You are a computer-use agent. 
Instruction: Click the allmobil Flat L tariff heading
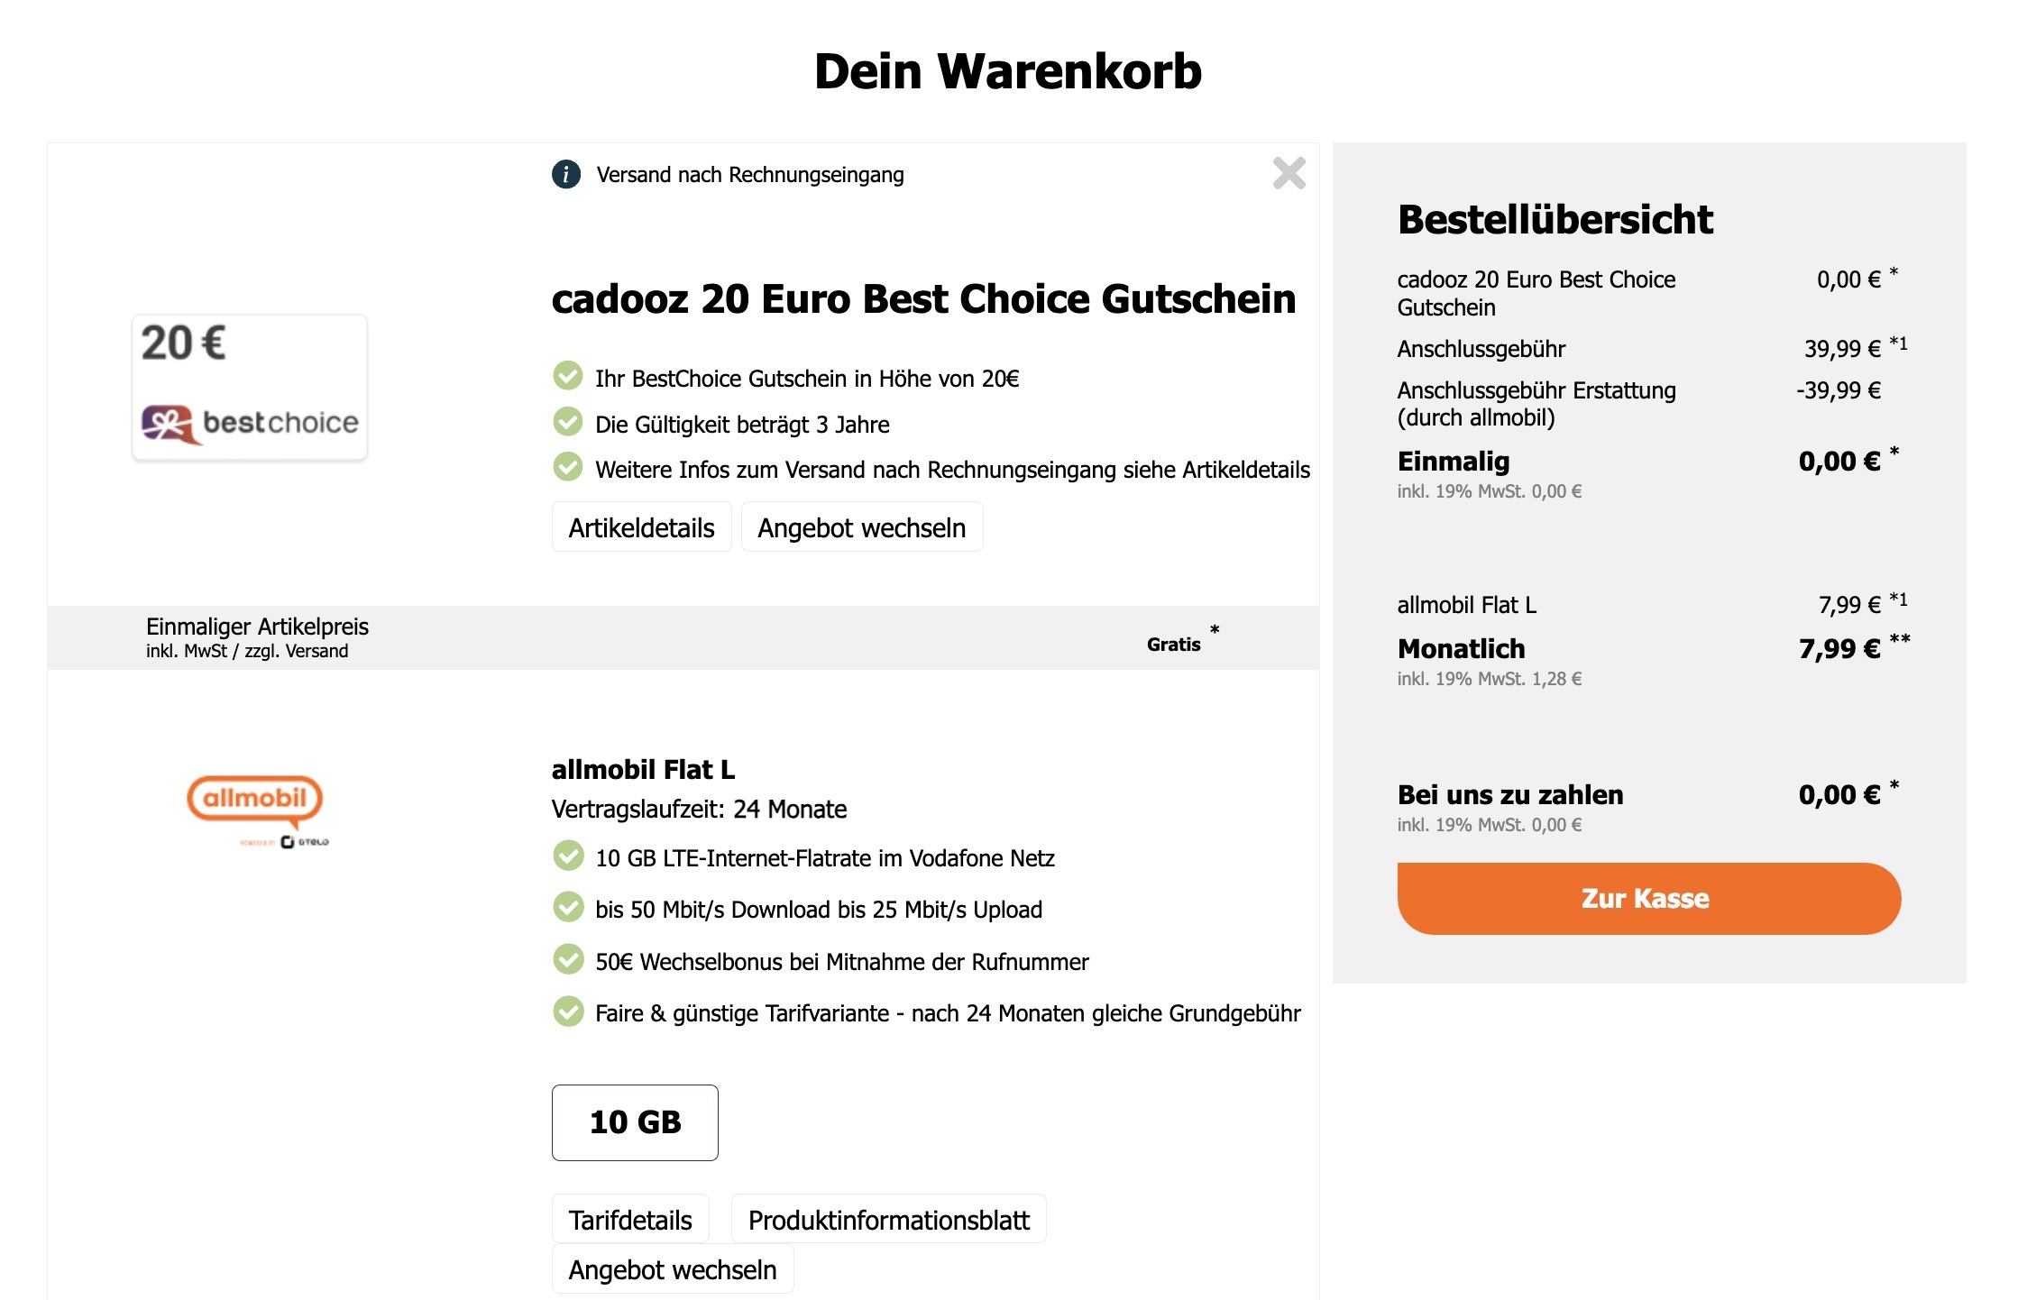tap(643, 770)
